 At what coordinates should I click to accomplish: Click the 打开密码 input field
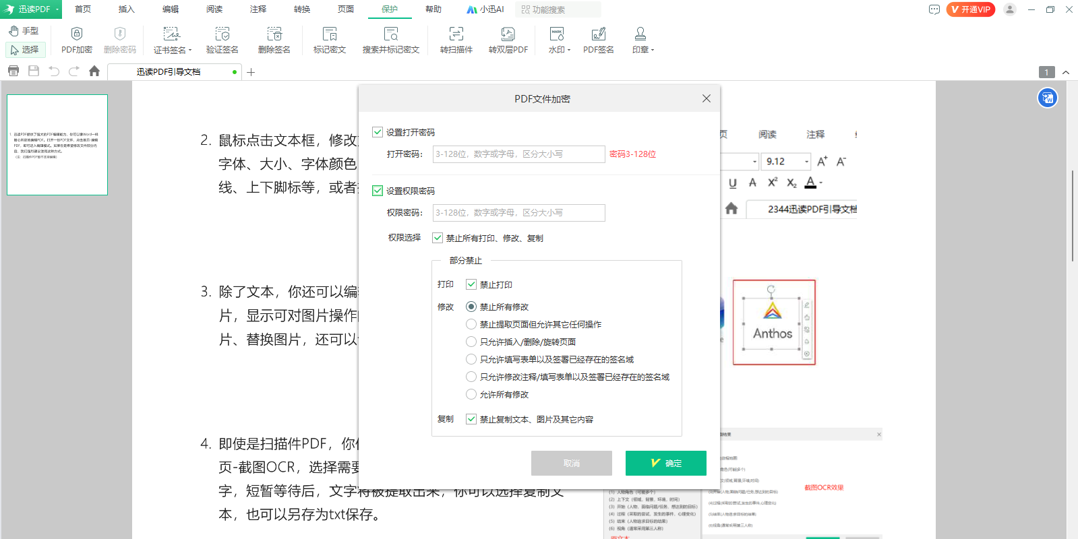tap(518, 154)
